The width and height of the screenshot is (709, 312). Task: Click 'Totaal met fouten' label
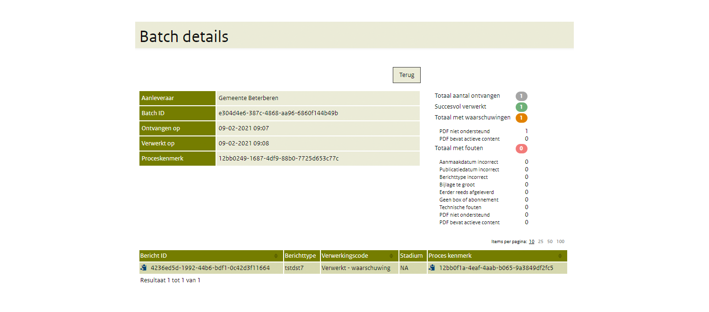[458, 148]
